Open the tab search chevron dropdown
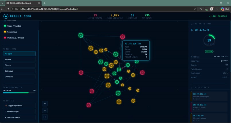This screenshot has height=123, width=231. [2, 3]
